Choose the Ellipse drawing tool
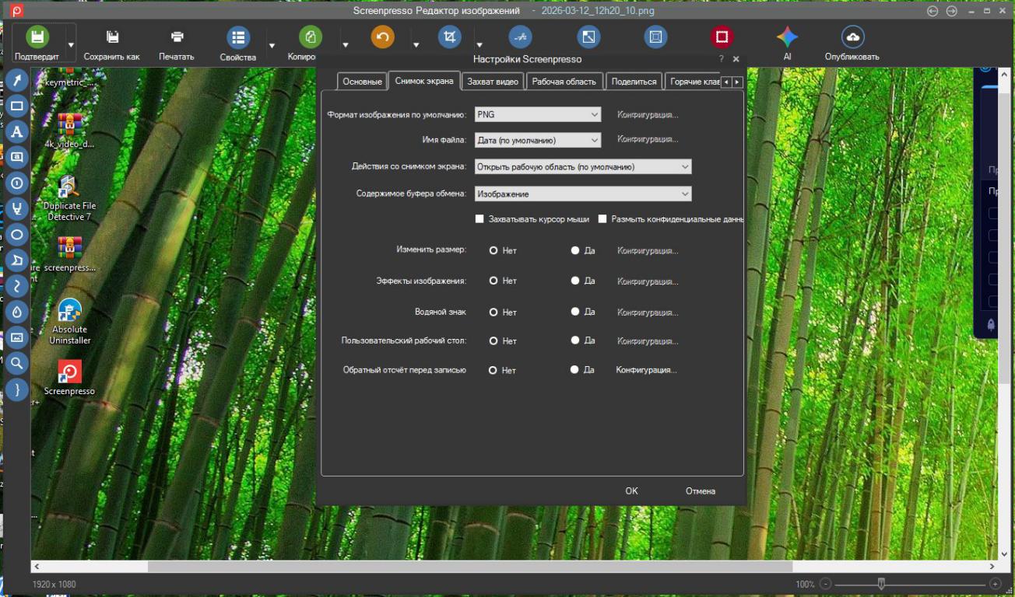The width and height of the screenshot is (1015, 597). [x=17, y=235]
